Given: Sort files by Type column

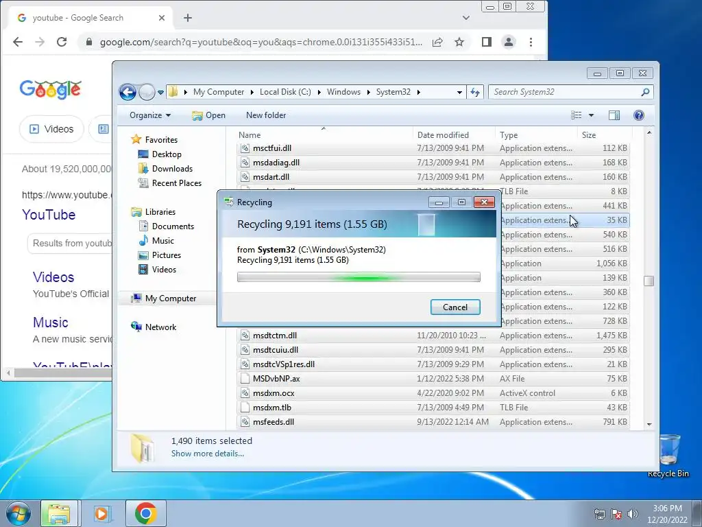Looking at the screenshot, I should point(536,135).
